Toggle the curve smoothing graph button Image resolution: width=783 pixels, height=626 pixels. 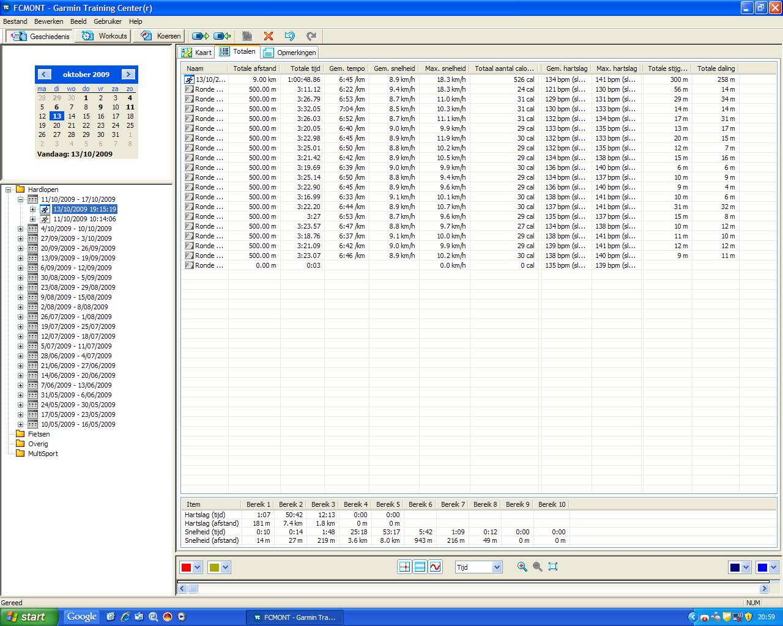pos(435,567)
